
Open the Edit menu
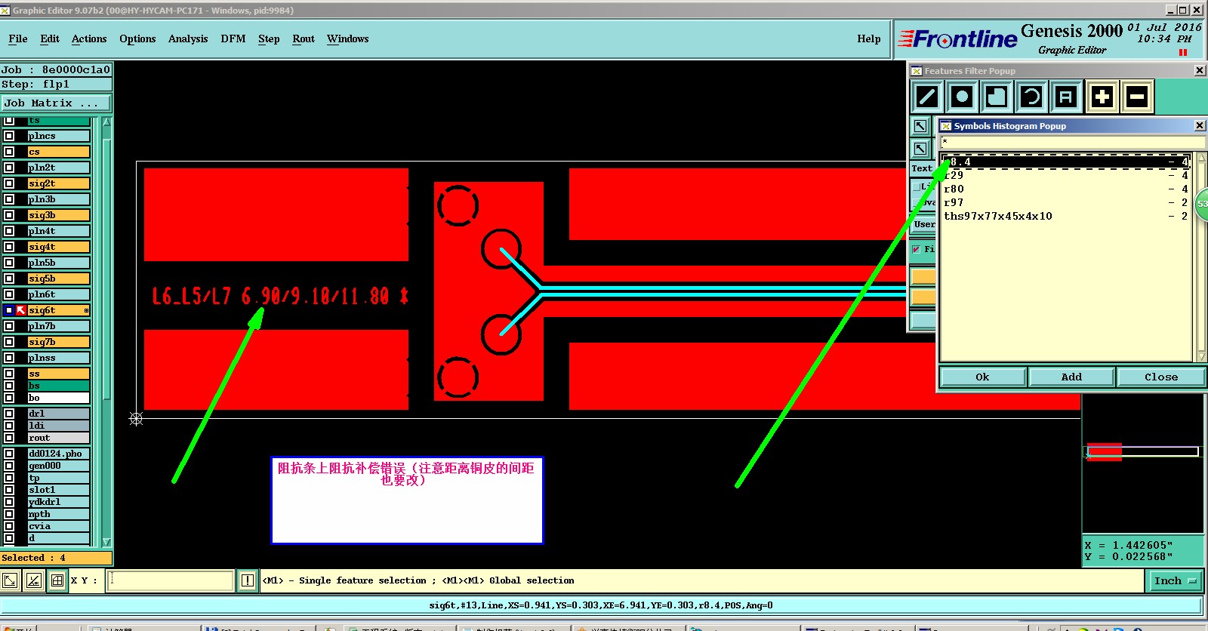pos(50,38)
